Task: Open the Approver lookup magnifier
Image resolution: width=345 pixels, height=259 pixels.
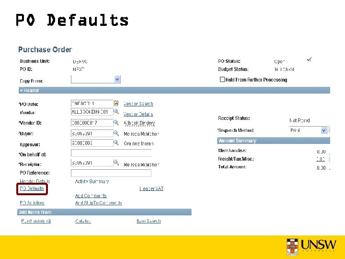Action: tap(116, 143)
